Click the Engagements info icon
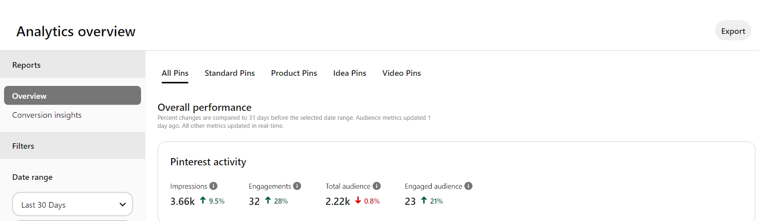 pyautogui.click(x=297, y=186)
